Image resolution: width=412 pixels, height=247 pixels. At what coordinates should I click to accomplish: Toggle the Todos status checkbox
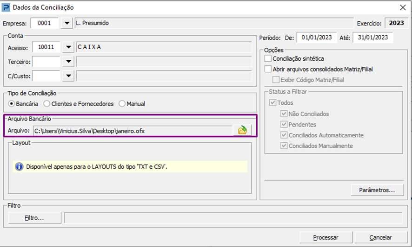point(273,102)
